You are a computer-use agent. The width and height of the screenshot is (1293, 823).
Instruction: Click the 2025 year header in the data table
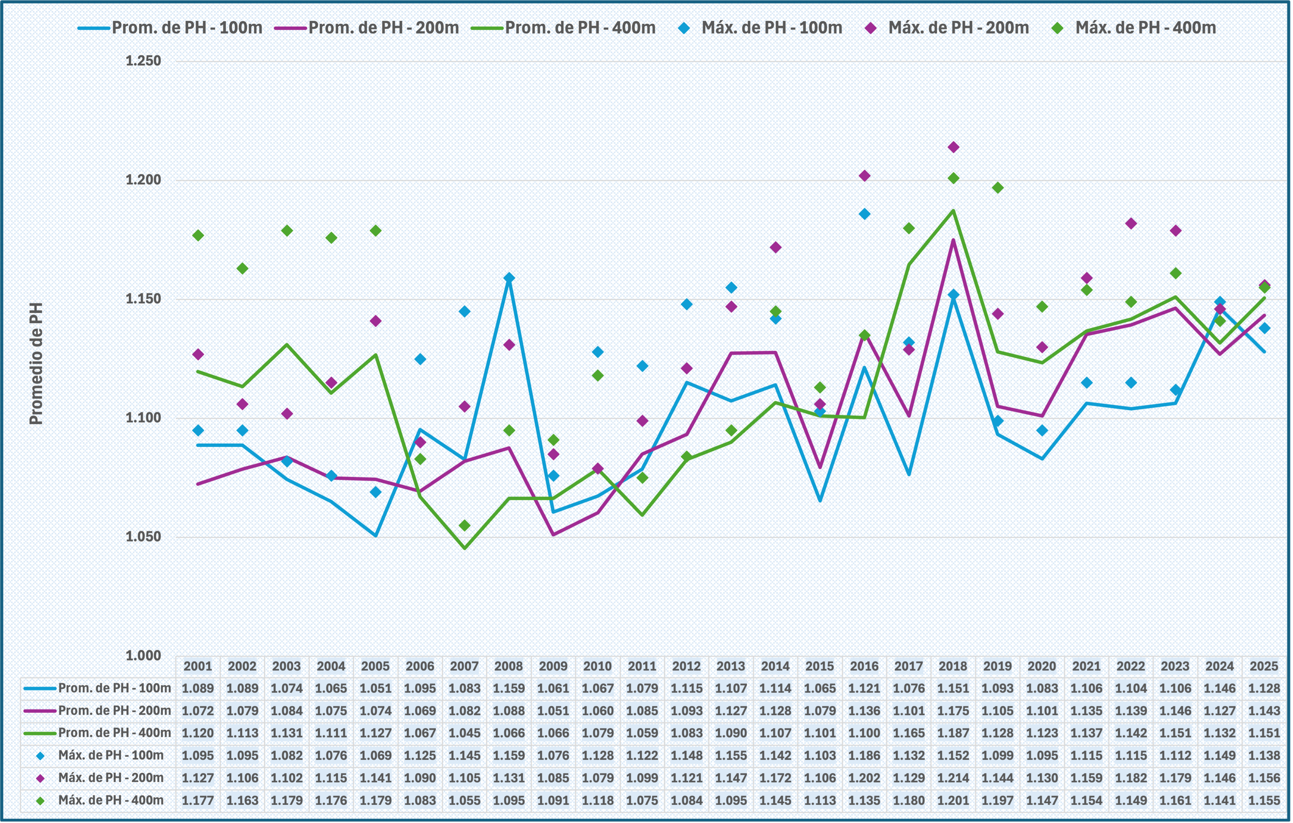[1264, 666]
